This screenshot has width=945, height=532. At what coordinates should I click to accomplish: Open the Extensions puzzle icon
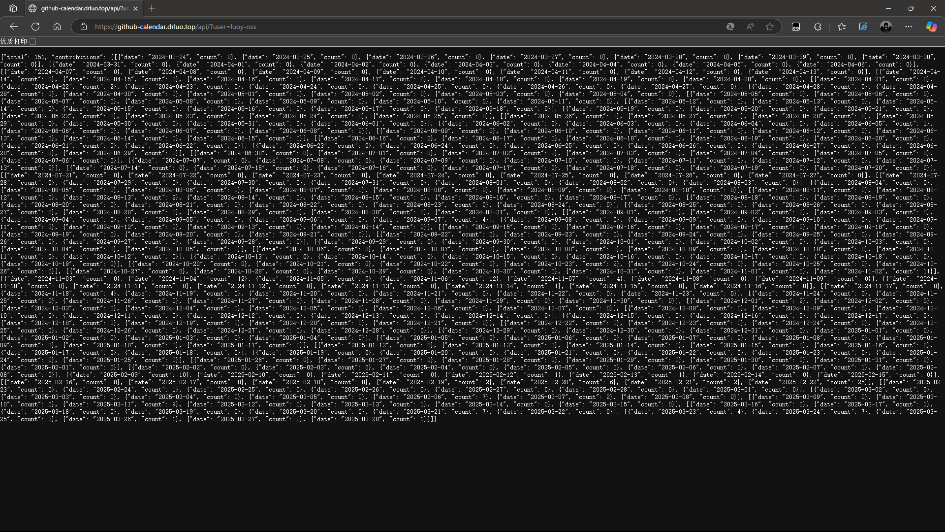[818, 27]
